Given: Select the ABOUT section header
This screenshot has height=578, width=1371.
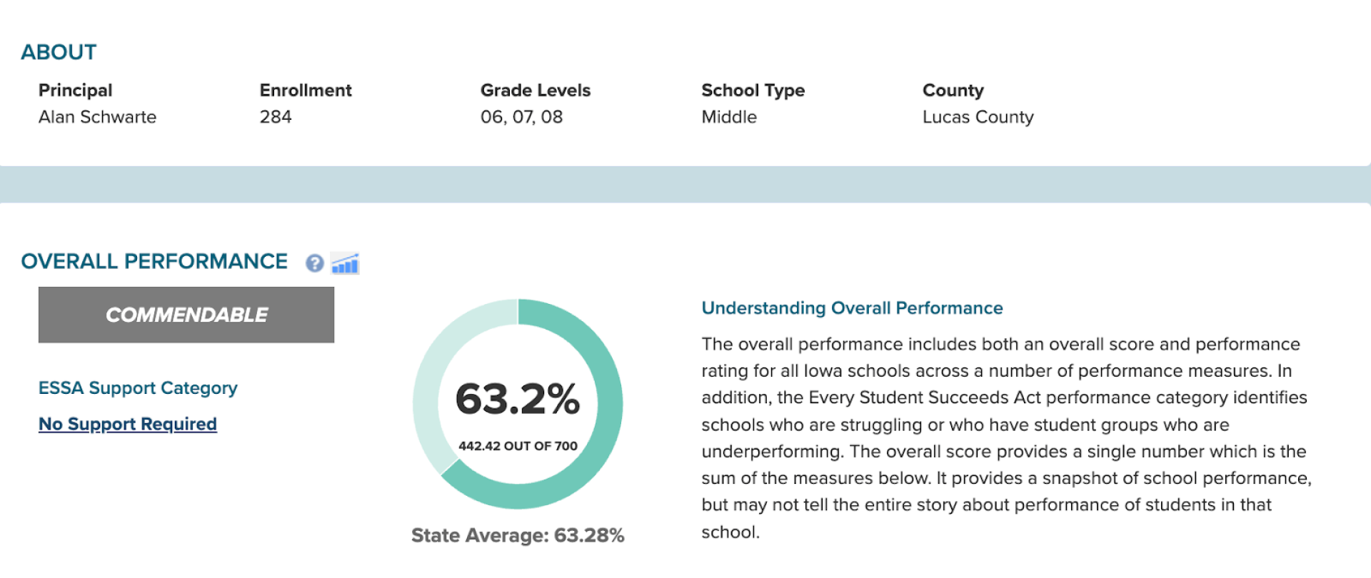Looking at the screenshot, I should [59, 51].
